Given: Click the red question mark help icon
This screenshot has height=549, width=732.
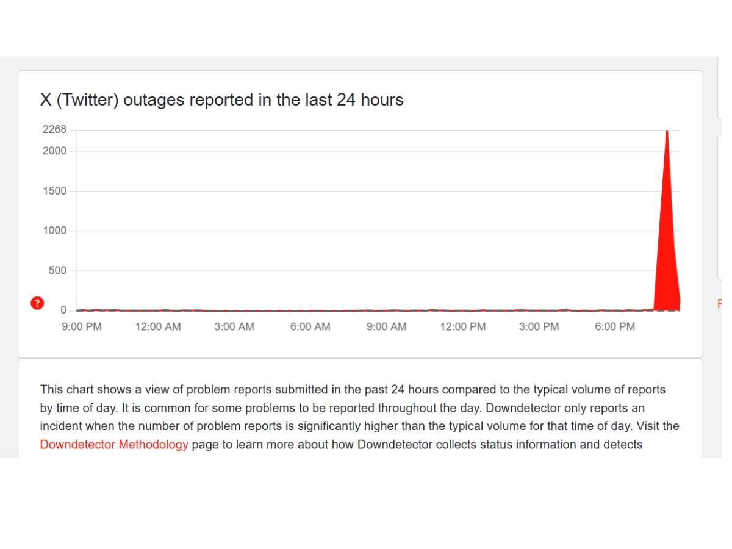Looking at the screenshot, I should click(37, 303).
